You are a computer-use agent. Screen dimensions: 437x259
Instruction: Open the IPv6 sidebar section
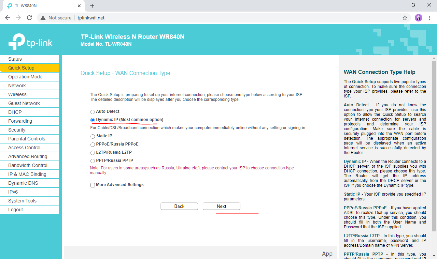click(29, 192)
